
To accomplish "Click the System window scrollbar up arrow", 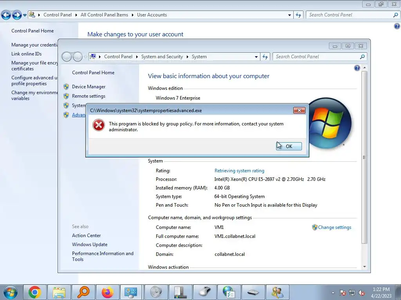I will pyautogui.click(x=365, y=68).
